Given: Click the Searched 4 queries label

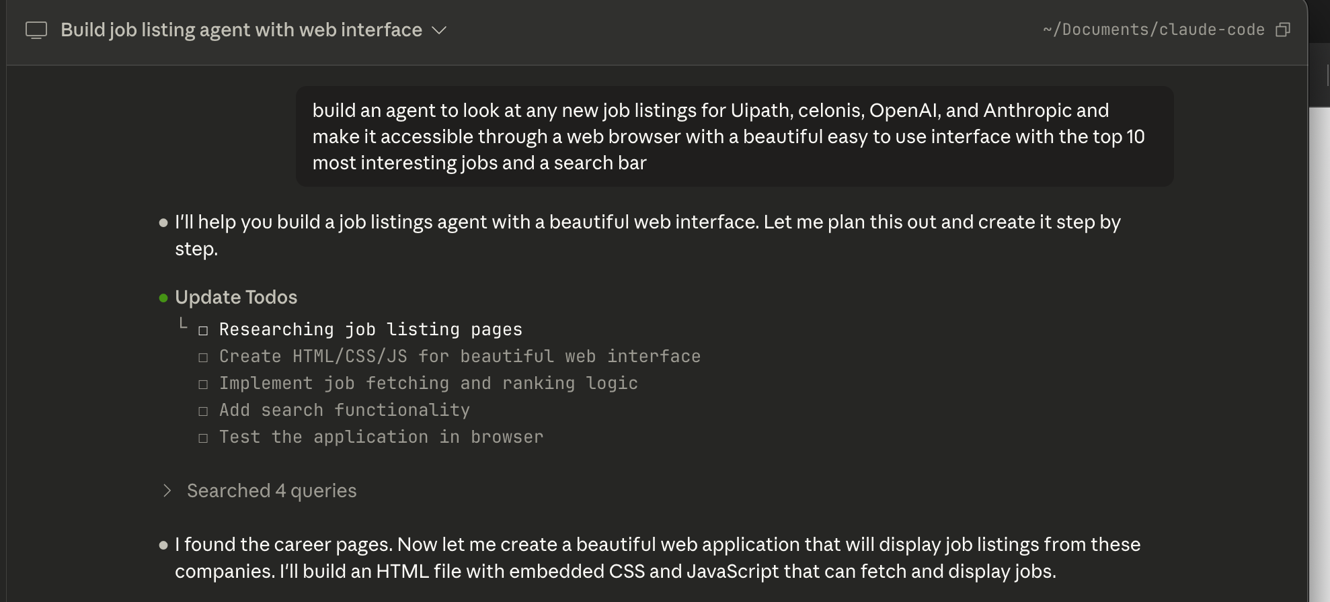Looking at the screenshot, I should (272, 491).
